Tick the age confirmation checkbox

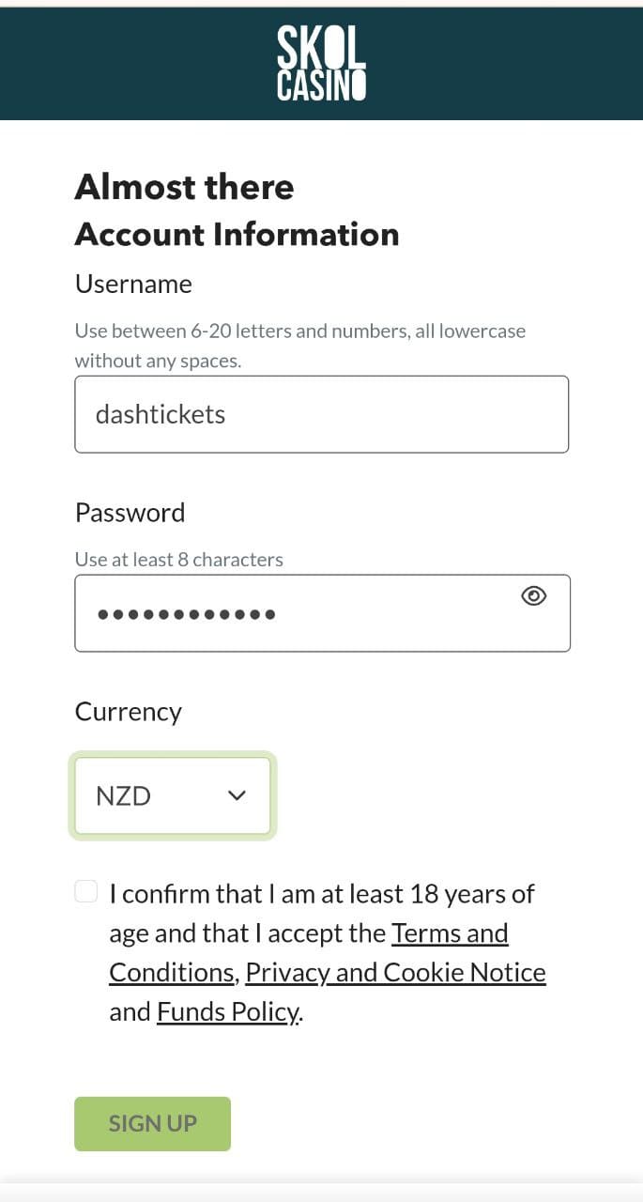pyautogui.click(x=86, y=892)
